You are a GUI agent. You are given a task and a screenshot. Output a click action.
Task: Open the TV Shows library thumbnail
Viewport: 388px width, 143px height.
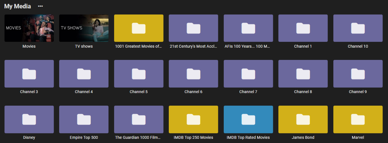pyautogui.click(x=84, y=28)
